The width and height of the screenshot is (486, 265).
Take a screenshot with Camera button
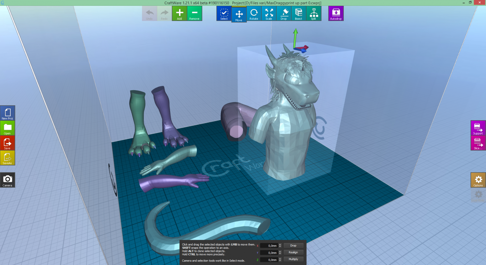(x=7, y=180)
